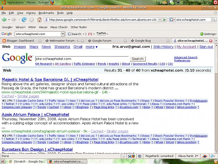This screenshot has width=218, height=164.
Task: Click the CSV link below search box
Action: tap(170, 64)
